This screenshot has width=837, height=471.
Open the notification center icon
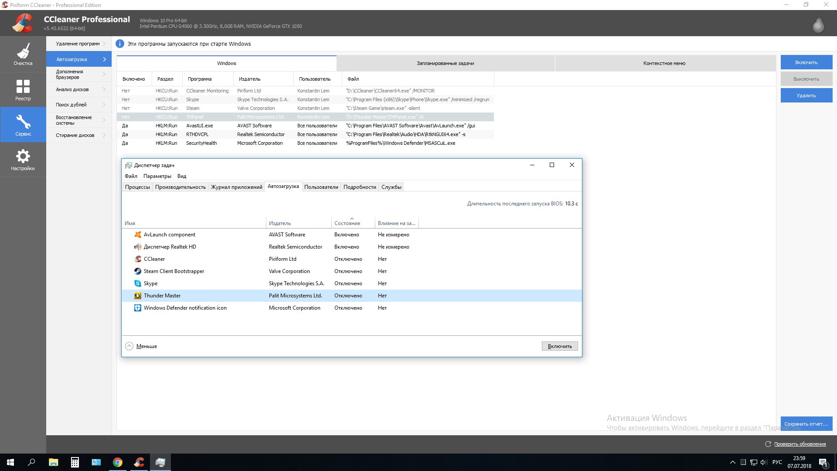pos(823,463)
